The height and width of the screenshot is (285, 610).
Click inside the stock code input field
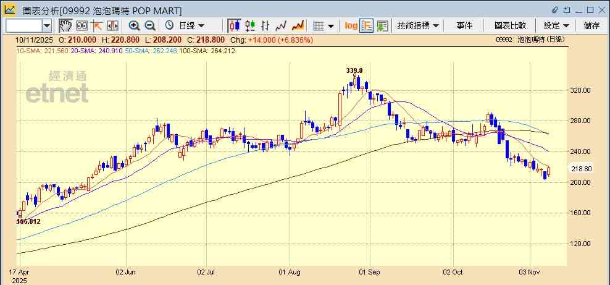coord(23,25)
